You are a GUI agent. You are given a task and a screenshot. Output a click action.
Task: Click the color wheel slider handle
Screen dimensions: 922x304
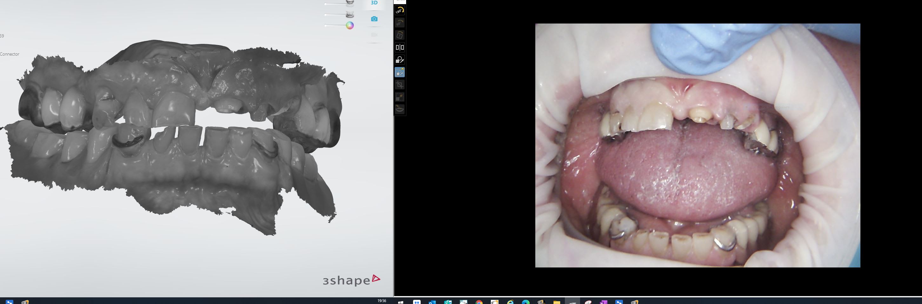tap(350, 25)
